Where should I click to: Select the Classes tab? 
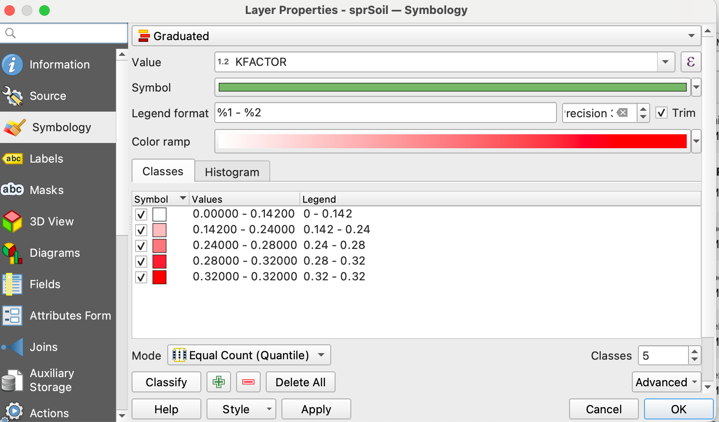pos(163,171)
